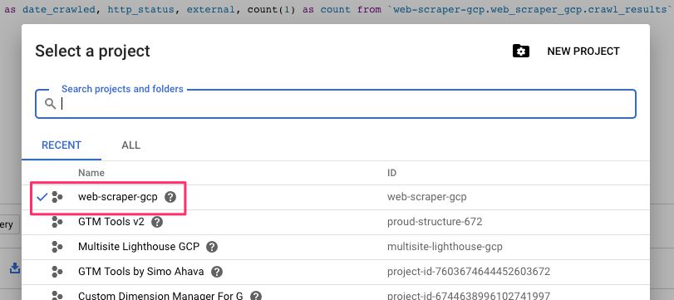Screen dimensions: 674x300
Task: Open help icon beside web-scraper-gcp
Action: click(170, 197)
